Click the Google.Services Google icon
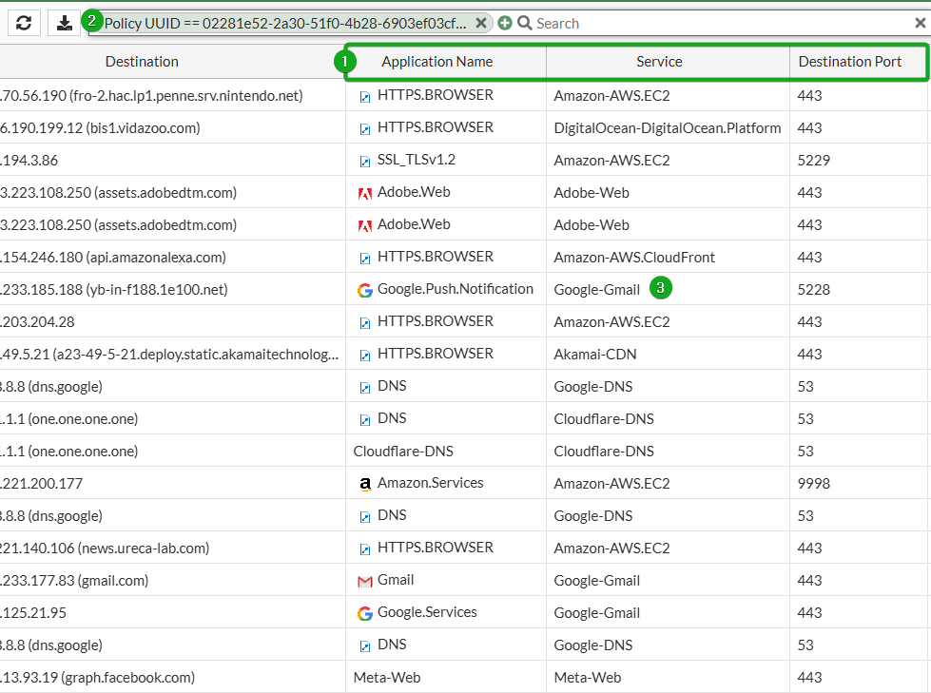The height and width of the screenshot is (693, 931). (x=364, y=613)
